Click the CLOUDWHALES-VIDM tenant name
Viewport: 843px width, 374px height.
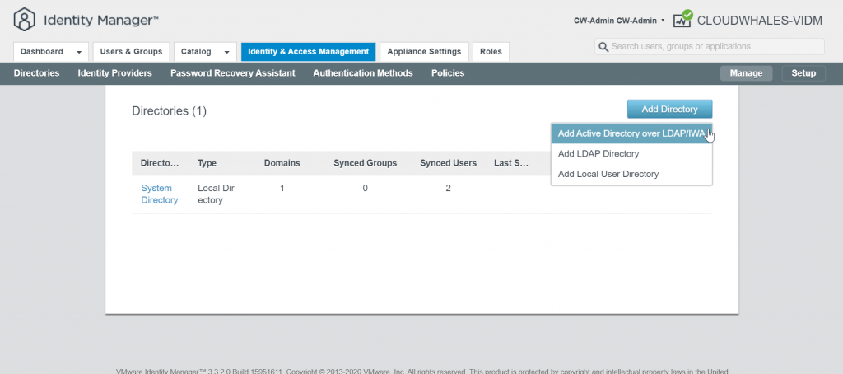[x=760, y=21]
